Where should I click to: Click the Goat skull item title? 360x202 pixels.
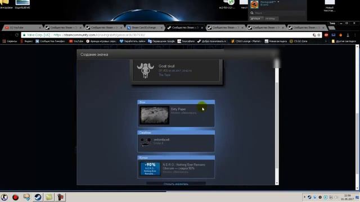pos(166,66)
